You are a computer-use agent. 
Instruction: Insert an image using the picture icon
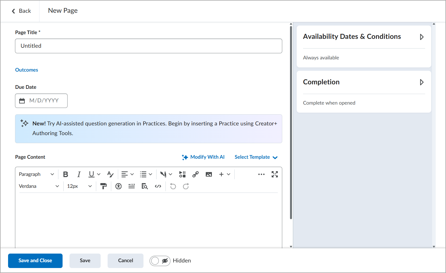coord(209,174)
